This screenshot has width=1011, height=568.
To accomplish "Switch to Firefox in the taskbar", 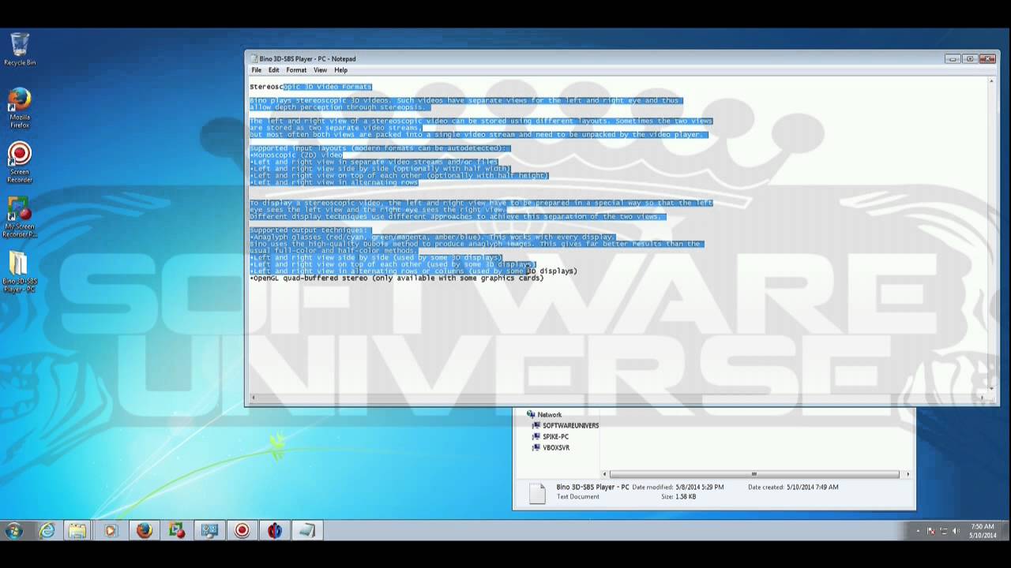I will [144, 531].
